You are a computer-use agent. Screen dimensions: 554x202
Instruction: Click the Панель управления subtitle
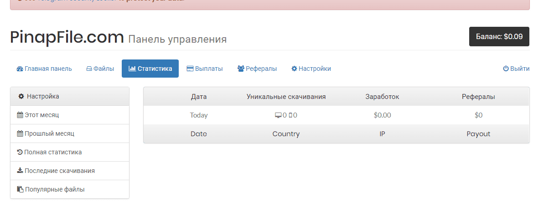point(177,39)
